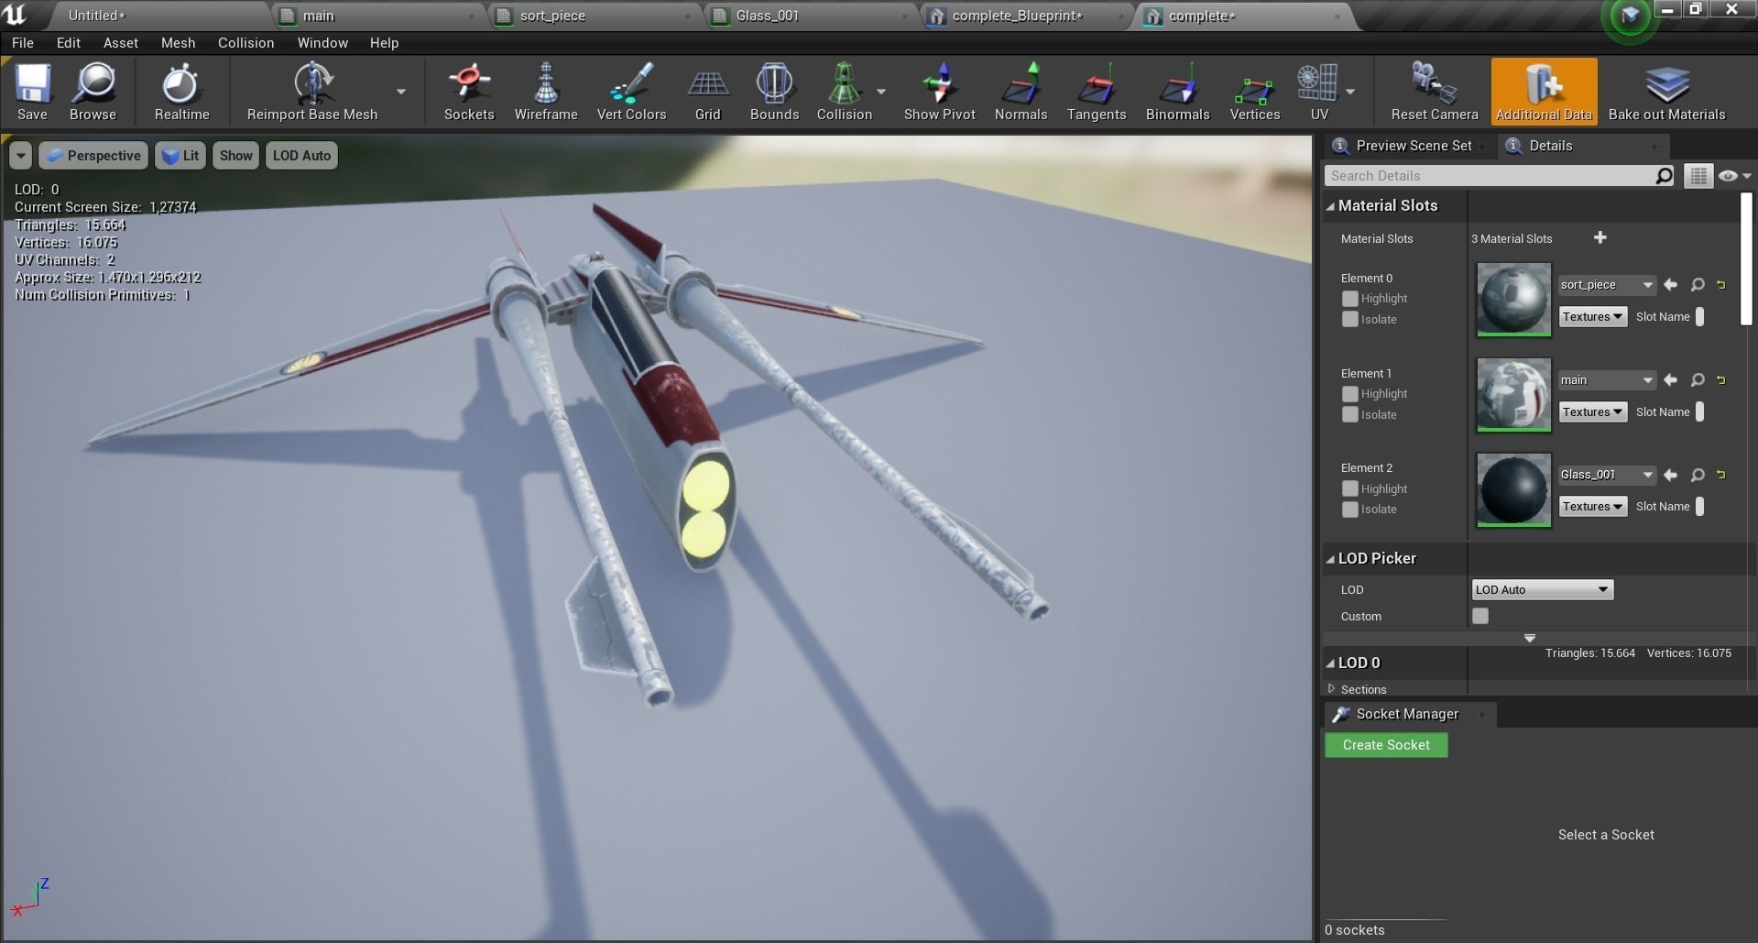The image size is (1758, 943).
Task: Open the Socket Manager tab
Action: [1409, 714]
